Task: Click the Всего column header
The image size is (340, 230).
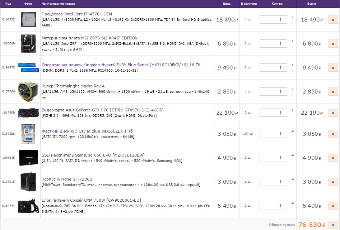Action: 312,4
